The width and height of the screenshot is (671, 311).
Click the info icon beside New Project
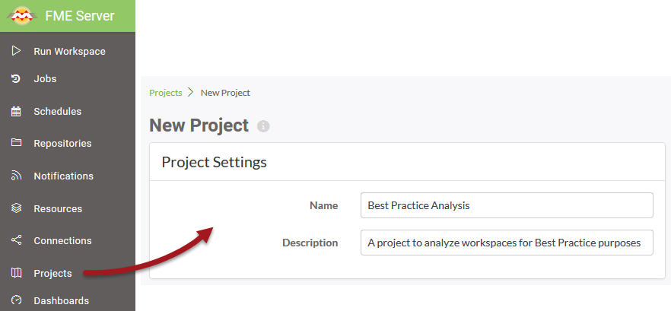[263, 127]
